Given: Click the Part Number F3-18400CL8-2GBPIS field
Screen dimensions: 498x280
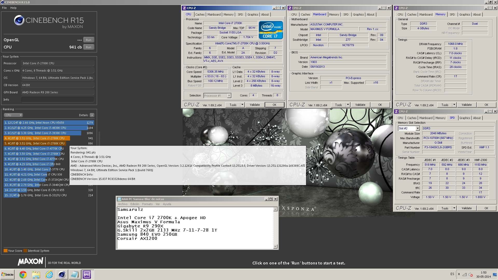Looking at the screenshot, I should 438,147.
